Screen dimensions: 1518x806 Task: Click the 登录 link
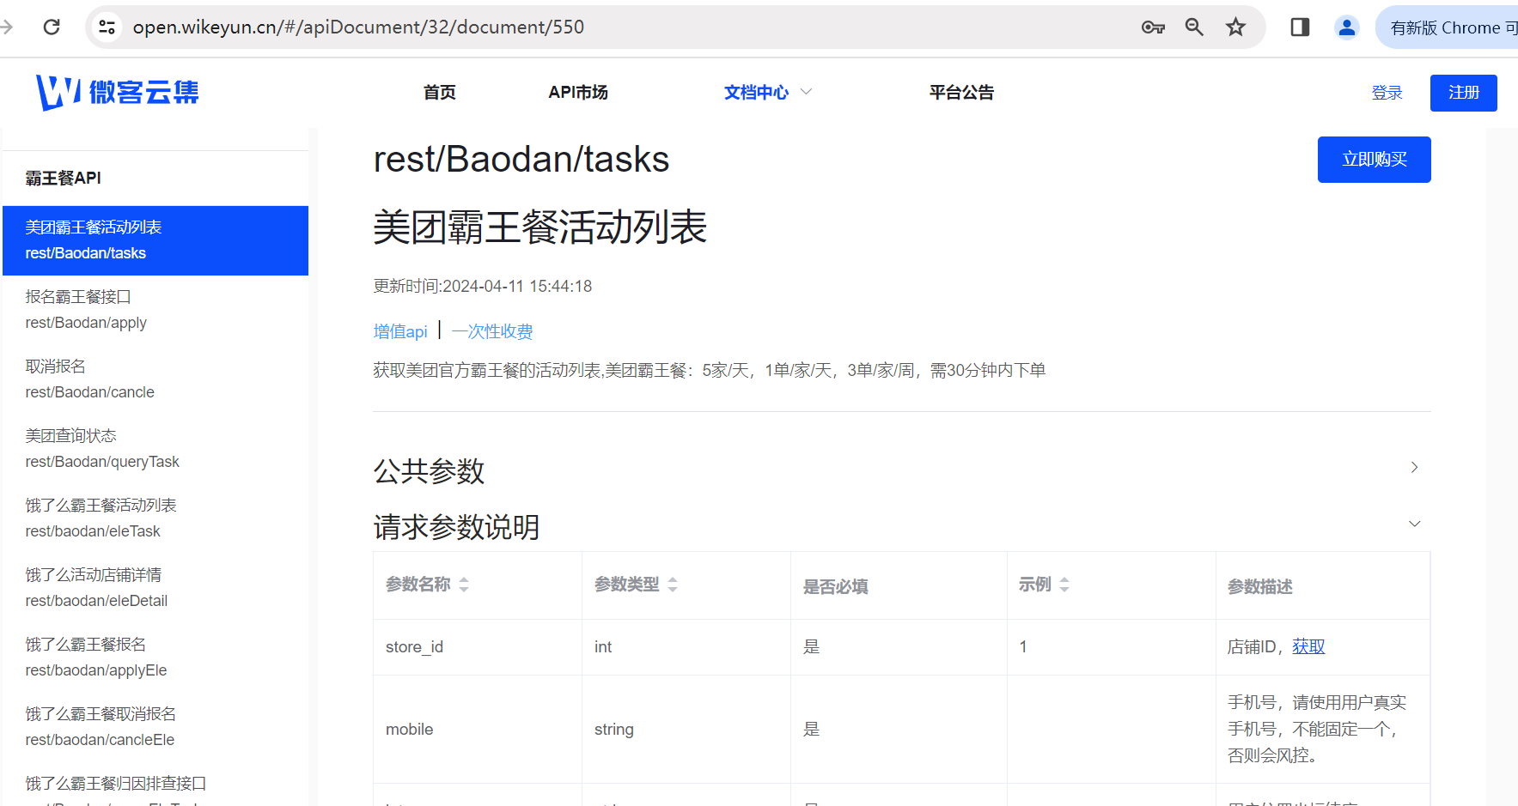1387,93
